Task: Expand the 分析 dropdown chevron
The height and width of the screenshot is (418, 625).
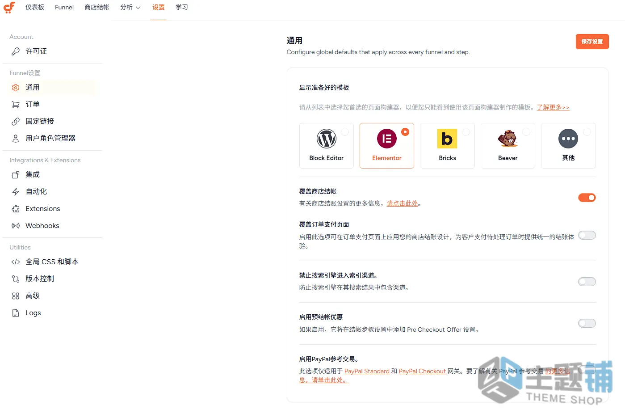Action: coord(138,8)
